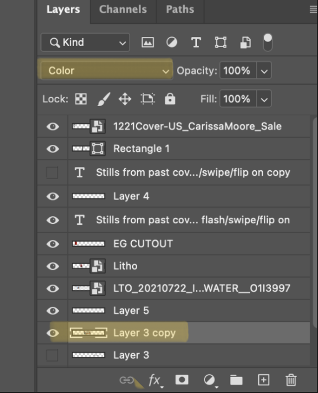Create a new group folder
318x393 pixels.
(236, 380)
